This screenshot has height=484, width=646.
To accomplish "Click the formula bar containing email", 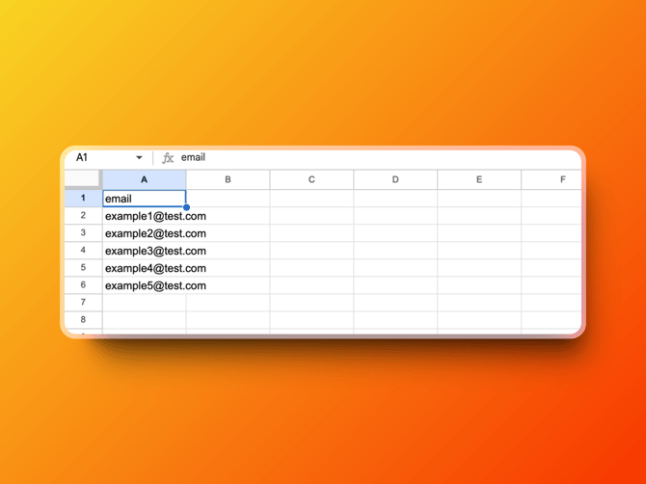I will click(x=366, y=158).
